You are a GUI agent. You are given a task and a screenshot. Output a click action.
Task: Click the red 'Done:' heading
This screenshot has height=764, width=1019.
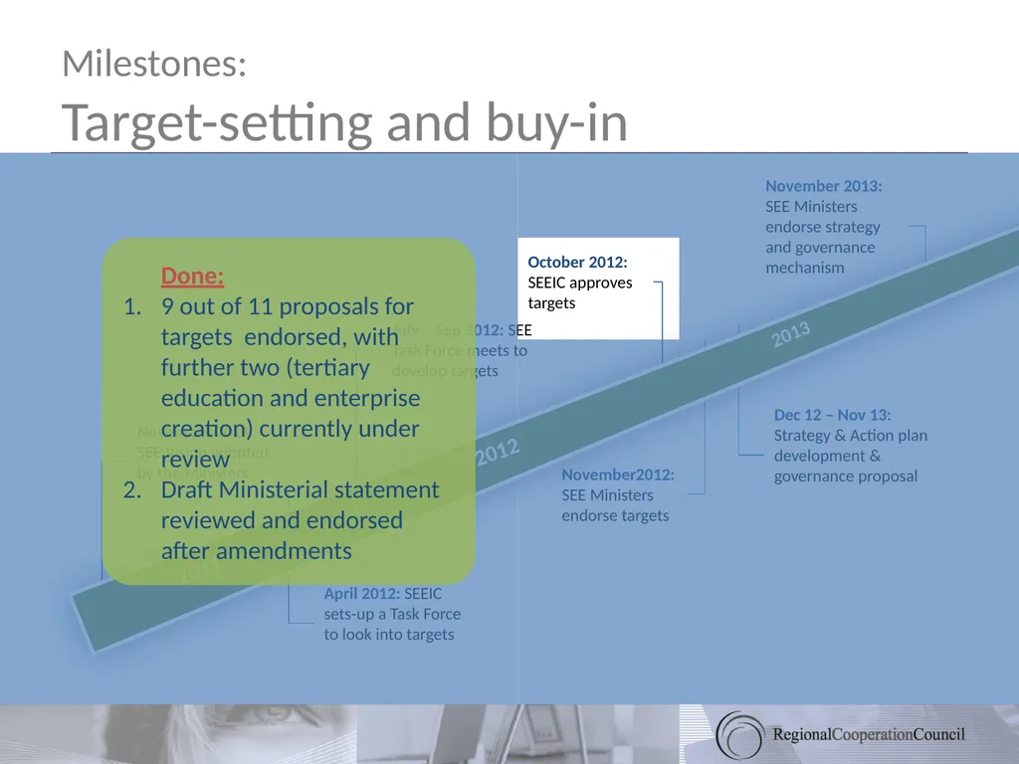(x=192, y=276)
